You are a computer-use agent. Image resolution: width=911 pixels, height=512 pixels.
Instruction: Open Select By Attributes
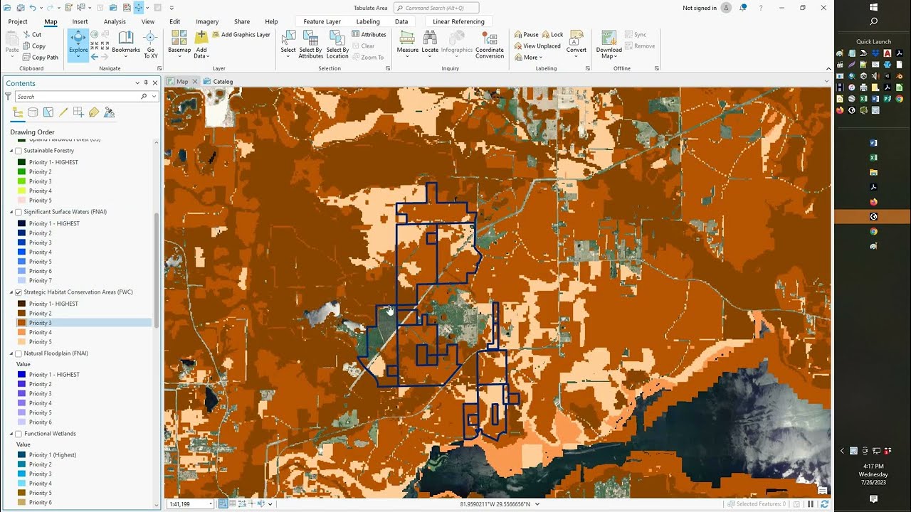pos(310,44)
